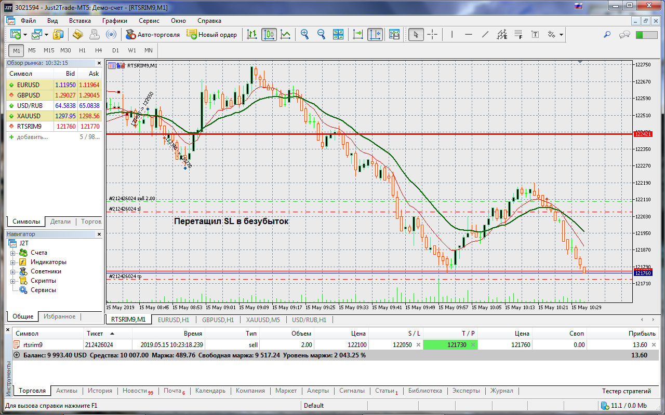
Task: Switch timeframe to H1
Action: 82,50
